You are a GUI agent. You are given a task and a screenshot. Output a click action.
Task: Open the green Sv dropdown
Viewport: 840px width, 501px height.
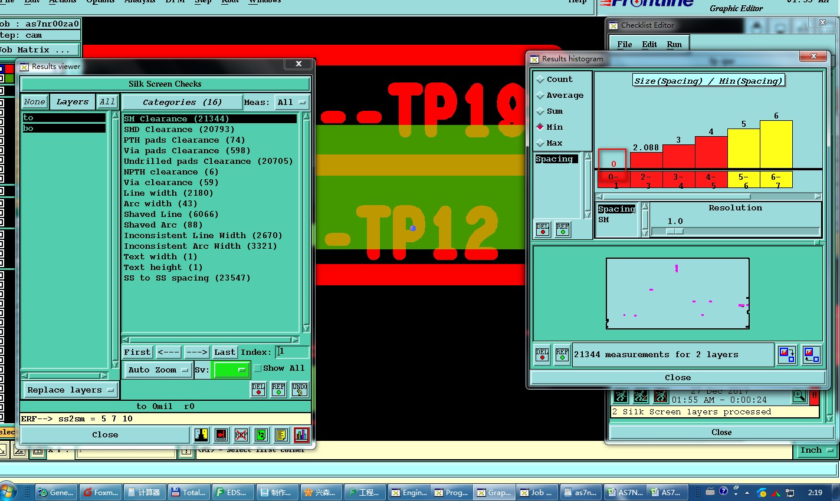coord(231,370)
